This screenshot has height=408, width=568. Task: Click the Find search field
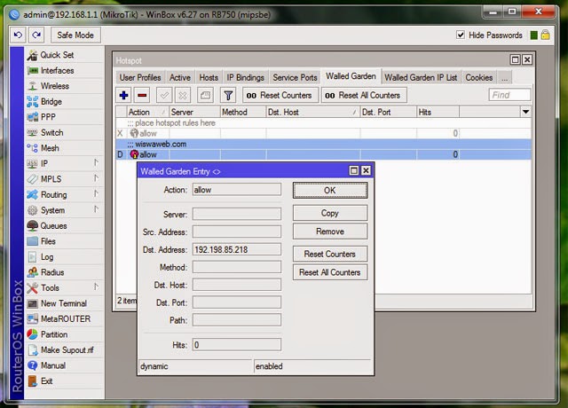(509, 95)
